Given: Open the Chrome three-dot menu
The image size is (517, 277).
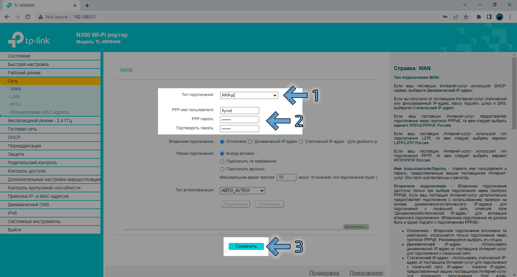Looking at the screenshot, I should point(510,17).
